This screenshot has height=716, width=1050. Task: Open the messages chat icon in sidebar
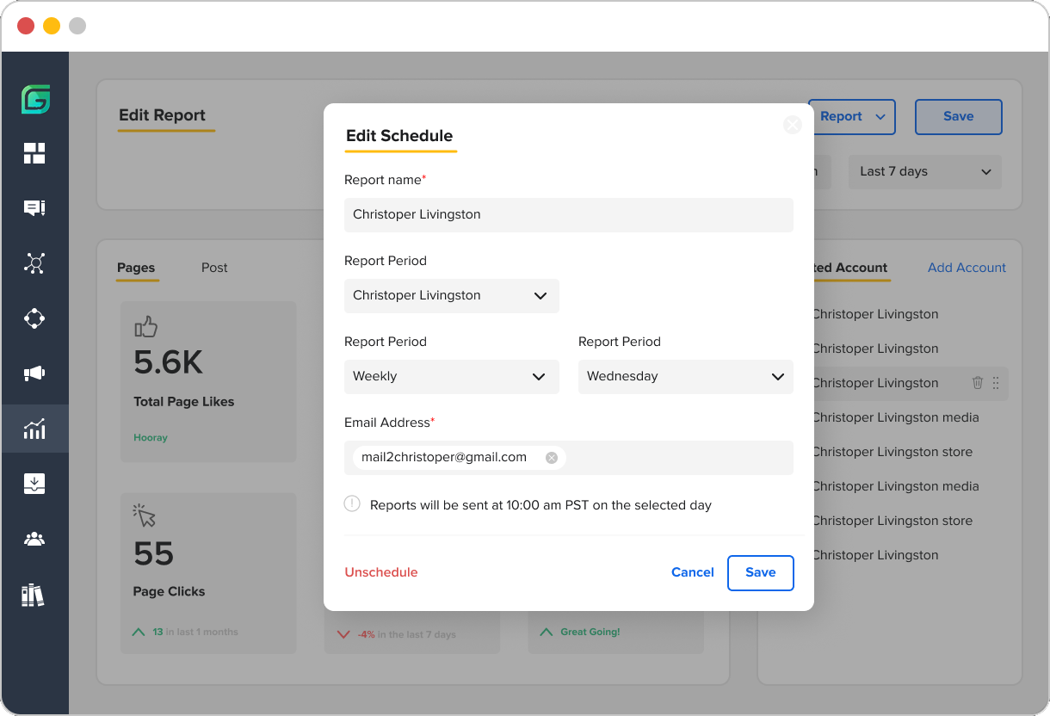click(x=34, y=208)
